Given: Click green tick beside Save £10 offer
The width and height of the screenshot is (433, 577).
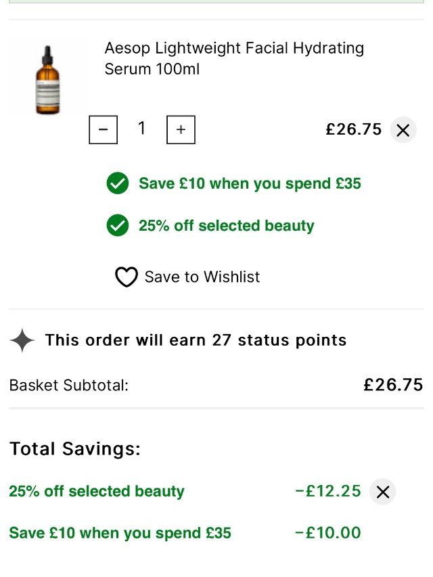Looking at the screenshot, I should 118,183.
